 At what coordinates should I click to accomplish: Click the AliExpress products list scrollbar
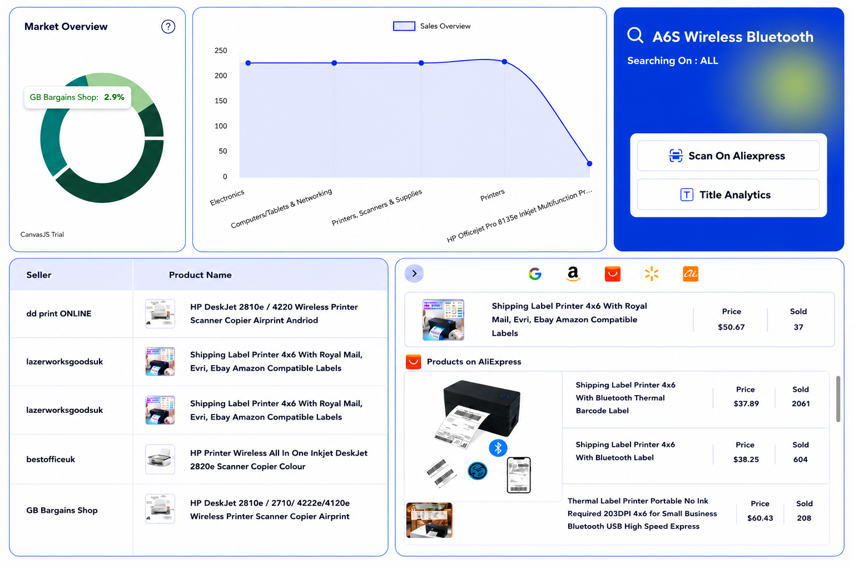pos(838,398)
